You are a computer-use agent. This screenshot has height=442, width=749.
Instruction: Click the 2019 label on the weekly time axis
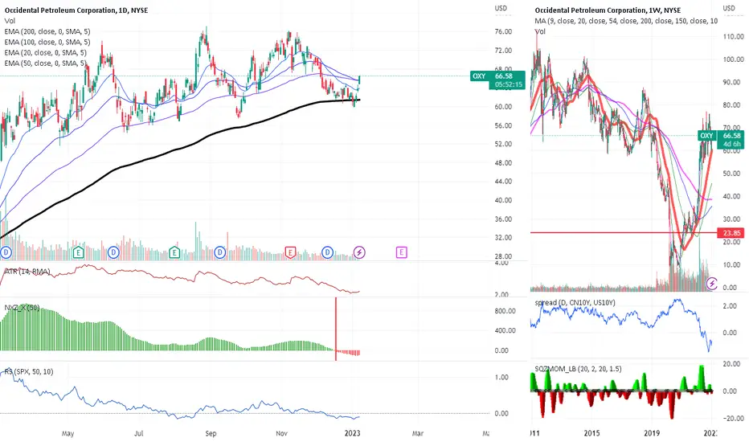point(652,433)
